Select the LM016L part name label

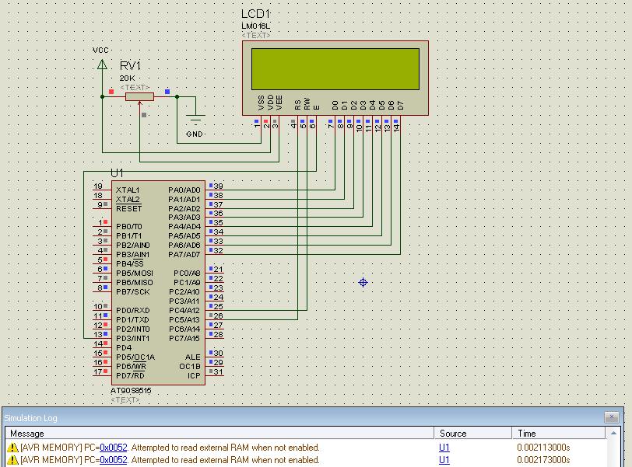click(255, 26)
